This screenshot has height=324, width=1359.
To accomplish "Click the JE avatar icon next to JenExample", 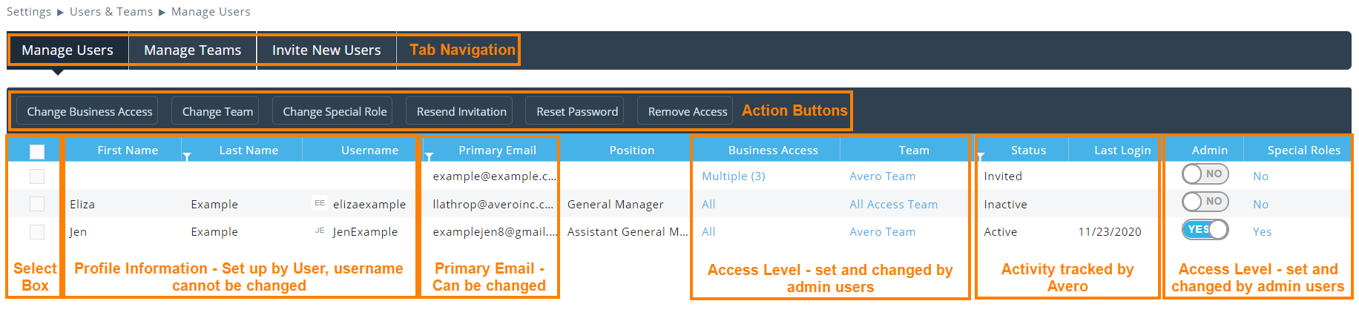I will [x=320, y=231].
